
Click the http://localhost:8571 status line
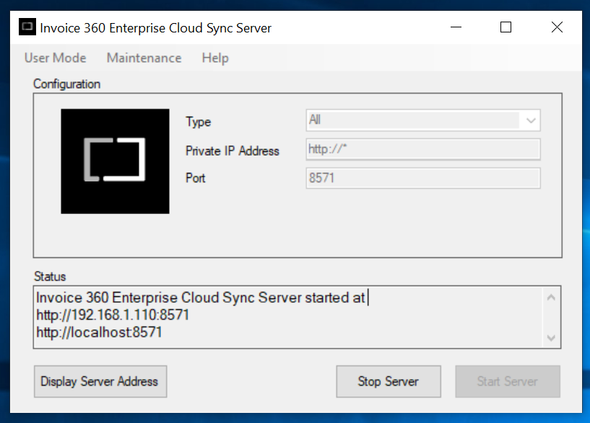[99, 332]
